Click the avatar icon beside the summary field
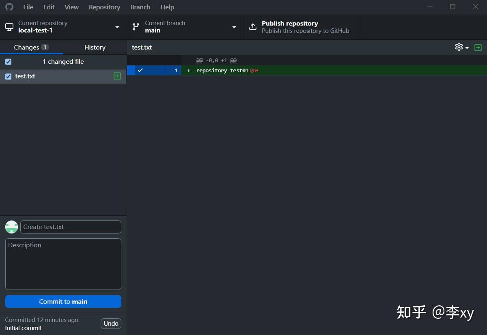 [x=11, y=227]
